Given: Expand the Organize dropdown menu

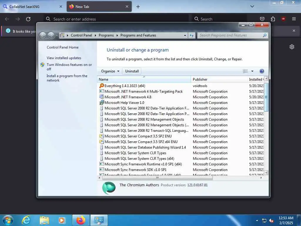Looking at the screenshot, I should coord(110,71).
